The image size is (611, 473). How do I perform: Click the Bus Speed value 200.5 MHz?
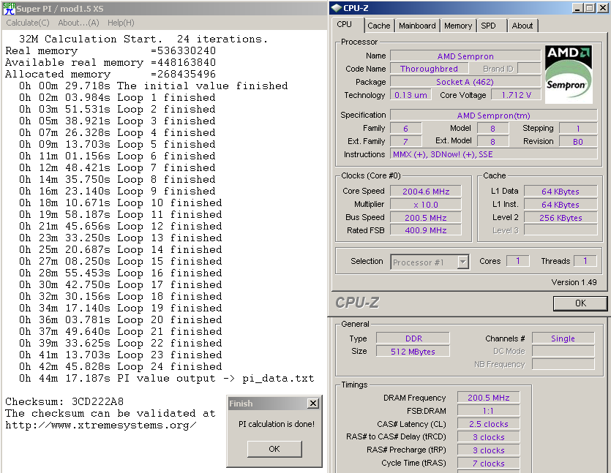tap(426, 218)
